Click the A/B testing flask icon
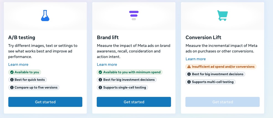 click(x=45, y=16)
